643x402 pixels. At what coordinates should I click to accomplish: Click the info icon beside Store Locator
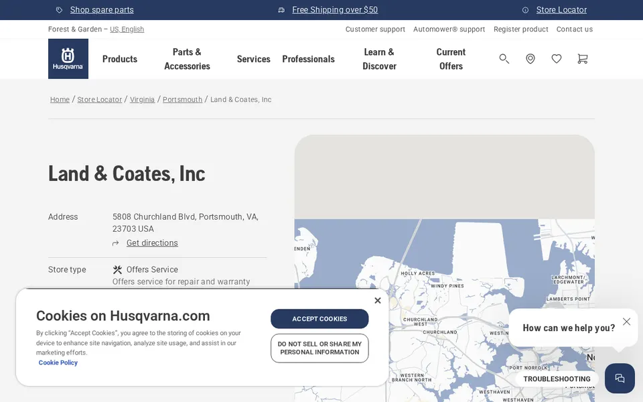(525, 10)
